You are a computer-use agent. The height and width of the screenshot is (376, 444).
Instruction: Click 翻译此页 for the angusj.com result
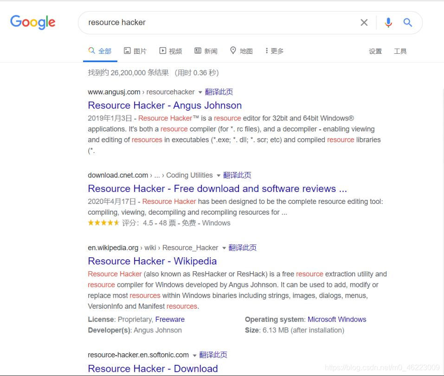click(219, 92)
